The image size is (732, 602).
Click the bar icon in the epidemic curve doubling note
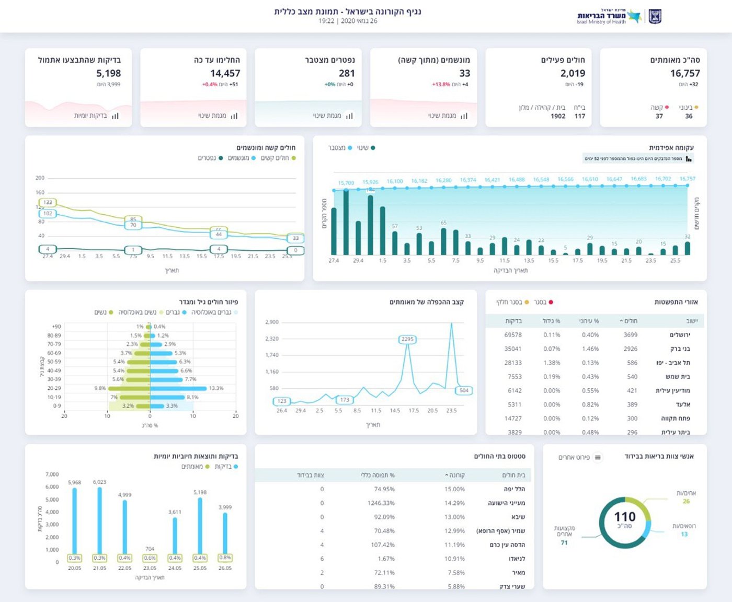pyautogui.click(x=689, y=159)
